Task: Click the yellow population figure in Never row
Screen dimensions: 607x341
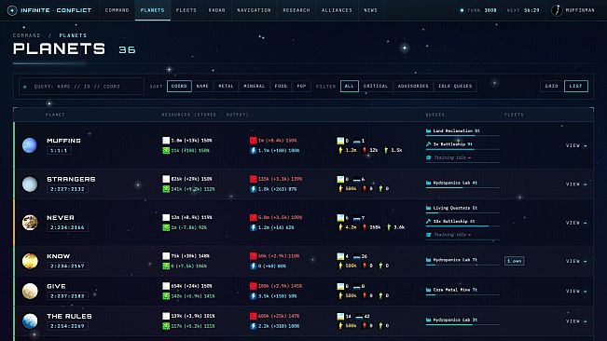Action: point(340,227)
